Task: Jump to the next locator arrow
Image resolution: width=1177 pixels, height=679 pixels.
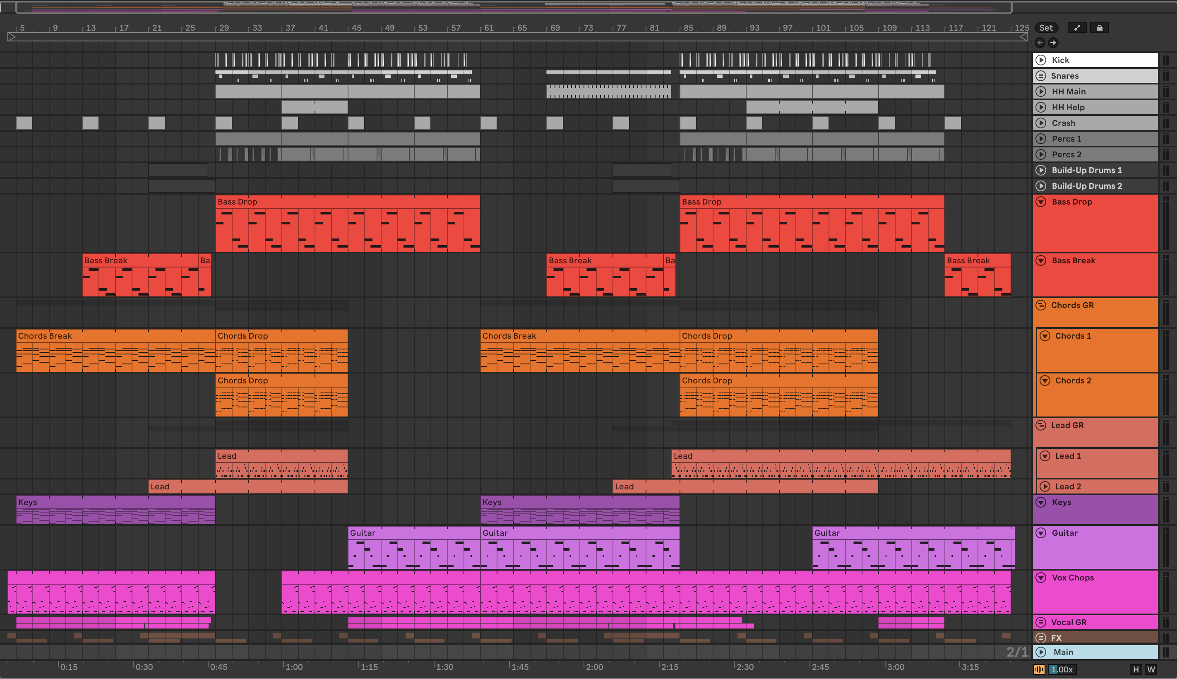Action: 1053,43
